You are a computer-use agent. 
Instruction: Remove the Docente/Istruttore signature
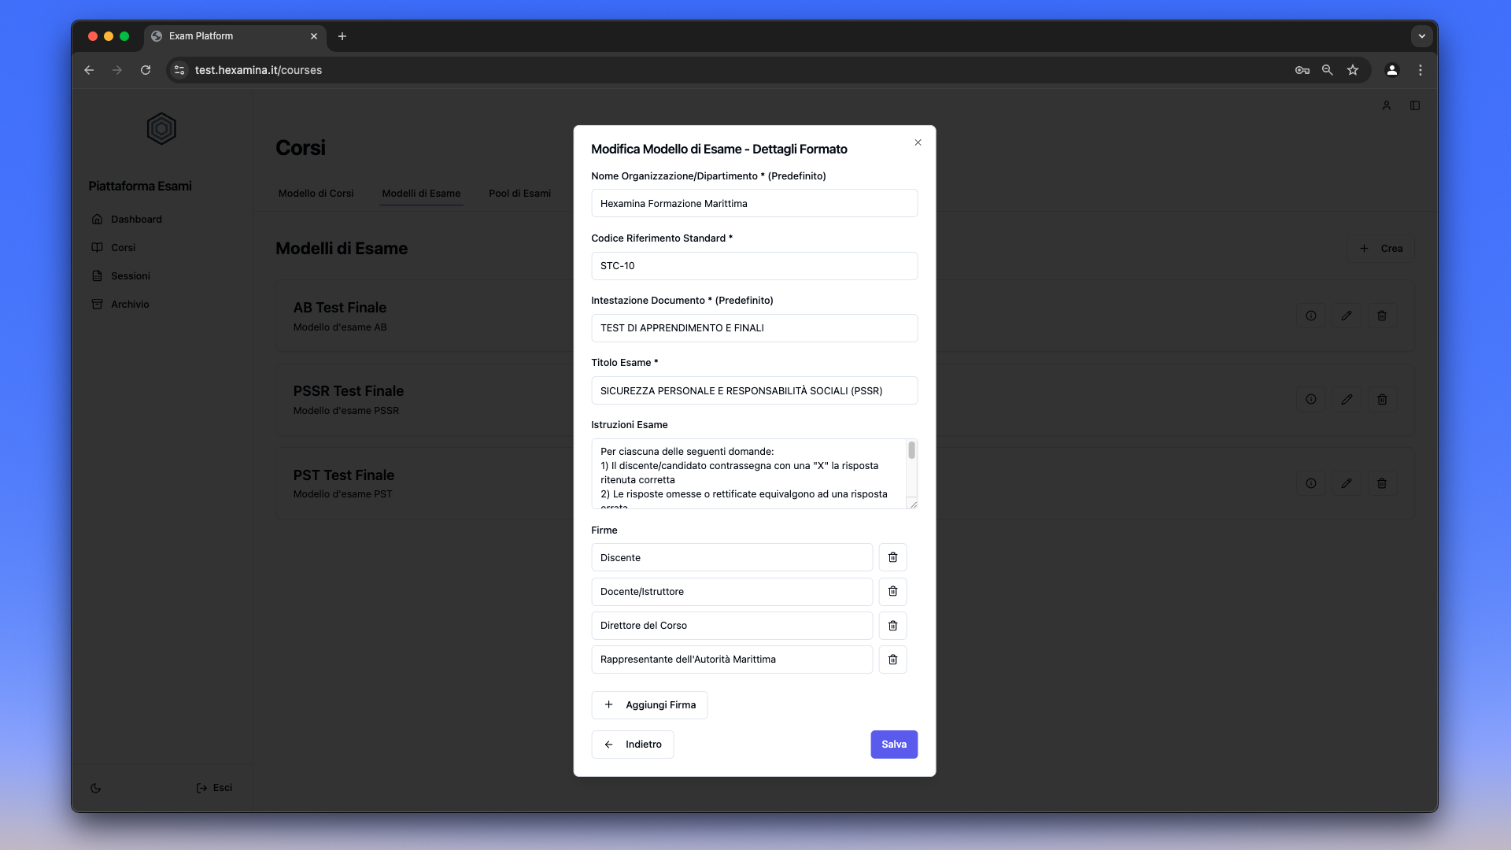(x=892, y=591)
